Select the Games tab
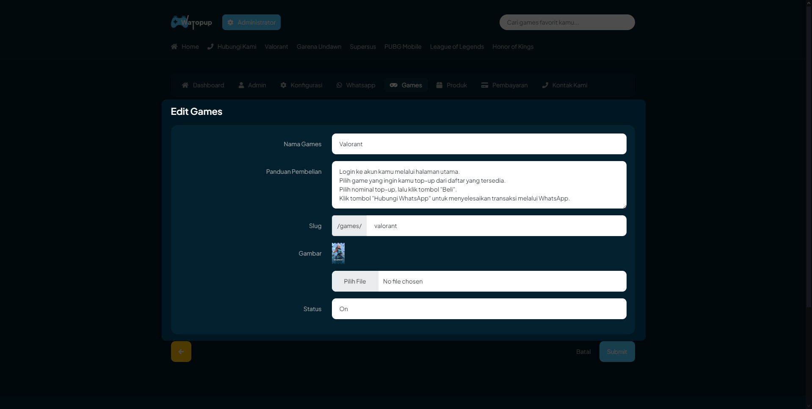Viewport: 812px width, 409px height. point(406,85)
